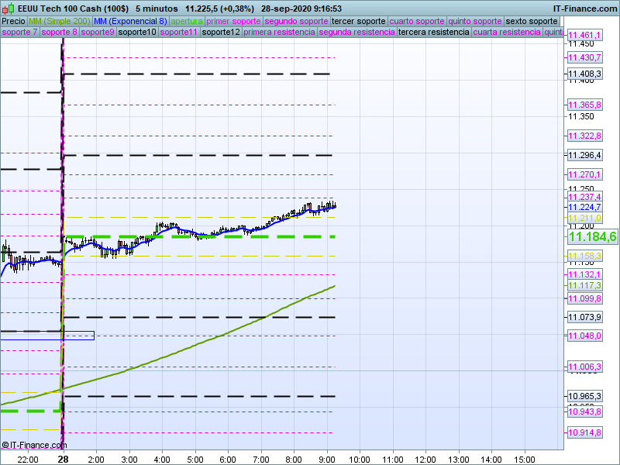Screen dimensions: 620x465
Task: Click the 11.461,1 magenta price label
Action: (x=584, y=36)
